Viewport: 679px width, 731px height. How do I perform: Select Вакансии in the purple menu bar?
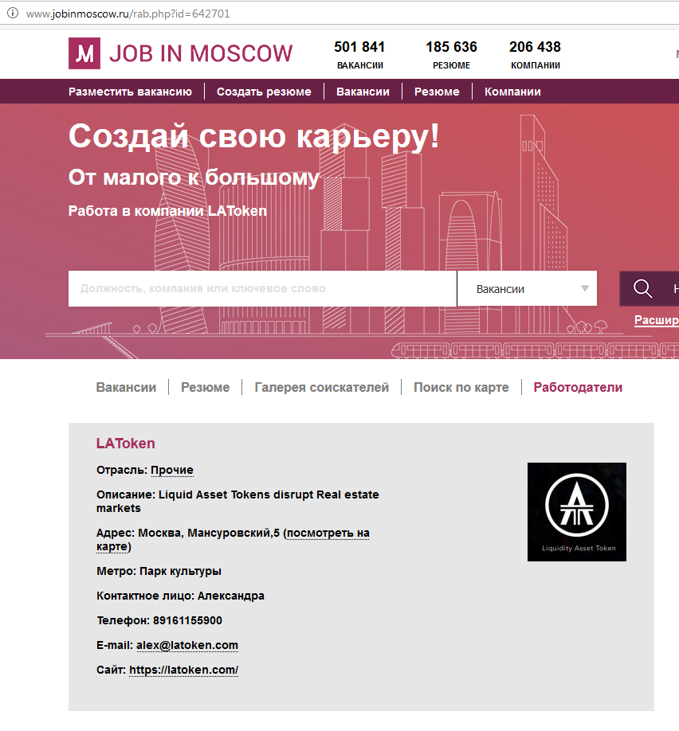[363, 92]
